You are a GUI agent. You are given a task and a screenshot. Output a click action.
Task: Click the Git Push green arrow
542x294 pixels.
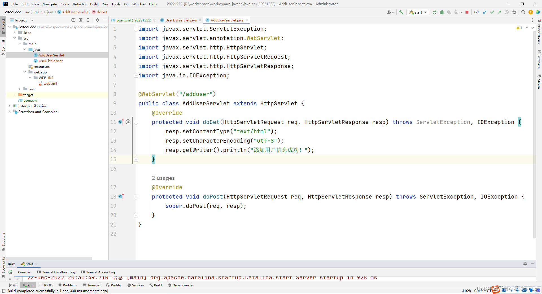pos(499,12)
